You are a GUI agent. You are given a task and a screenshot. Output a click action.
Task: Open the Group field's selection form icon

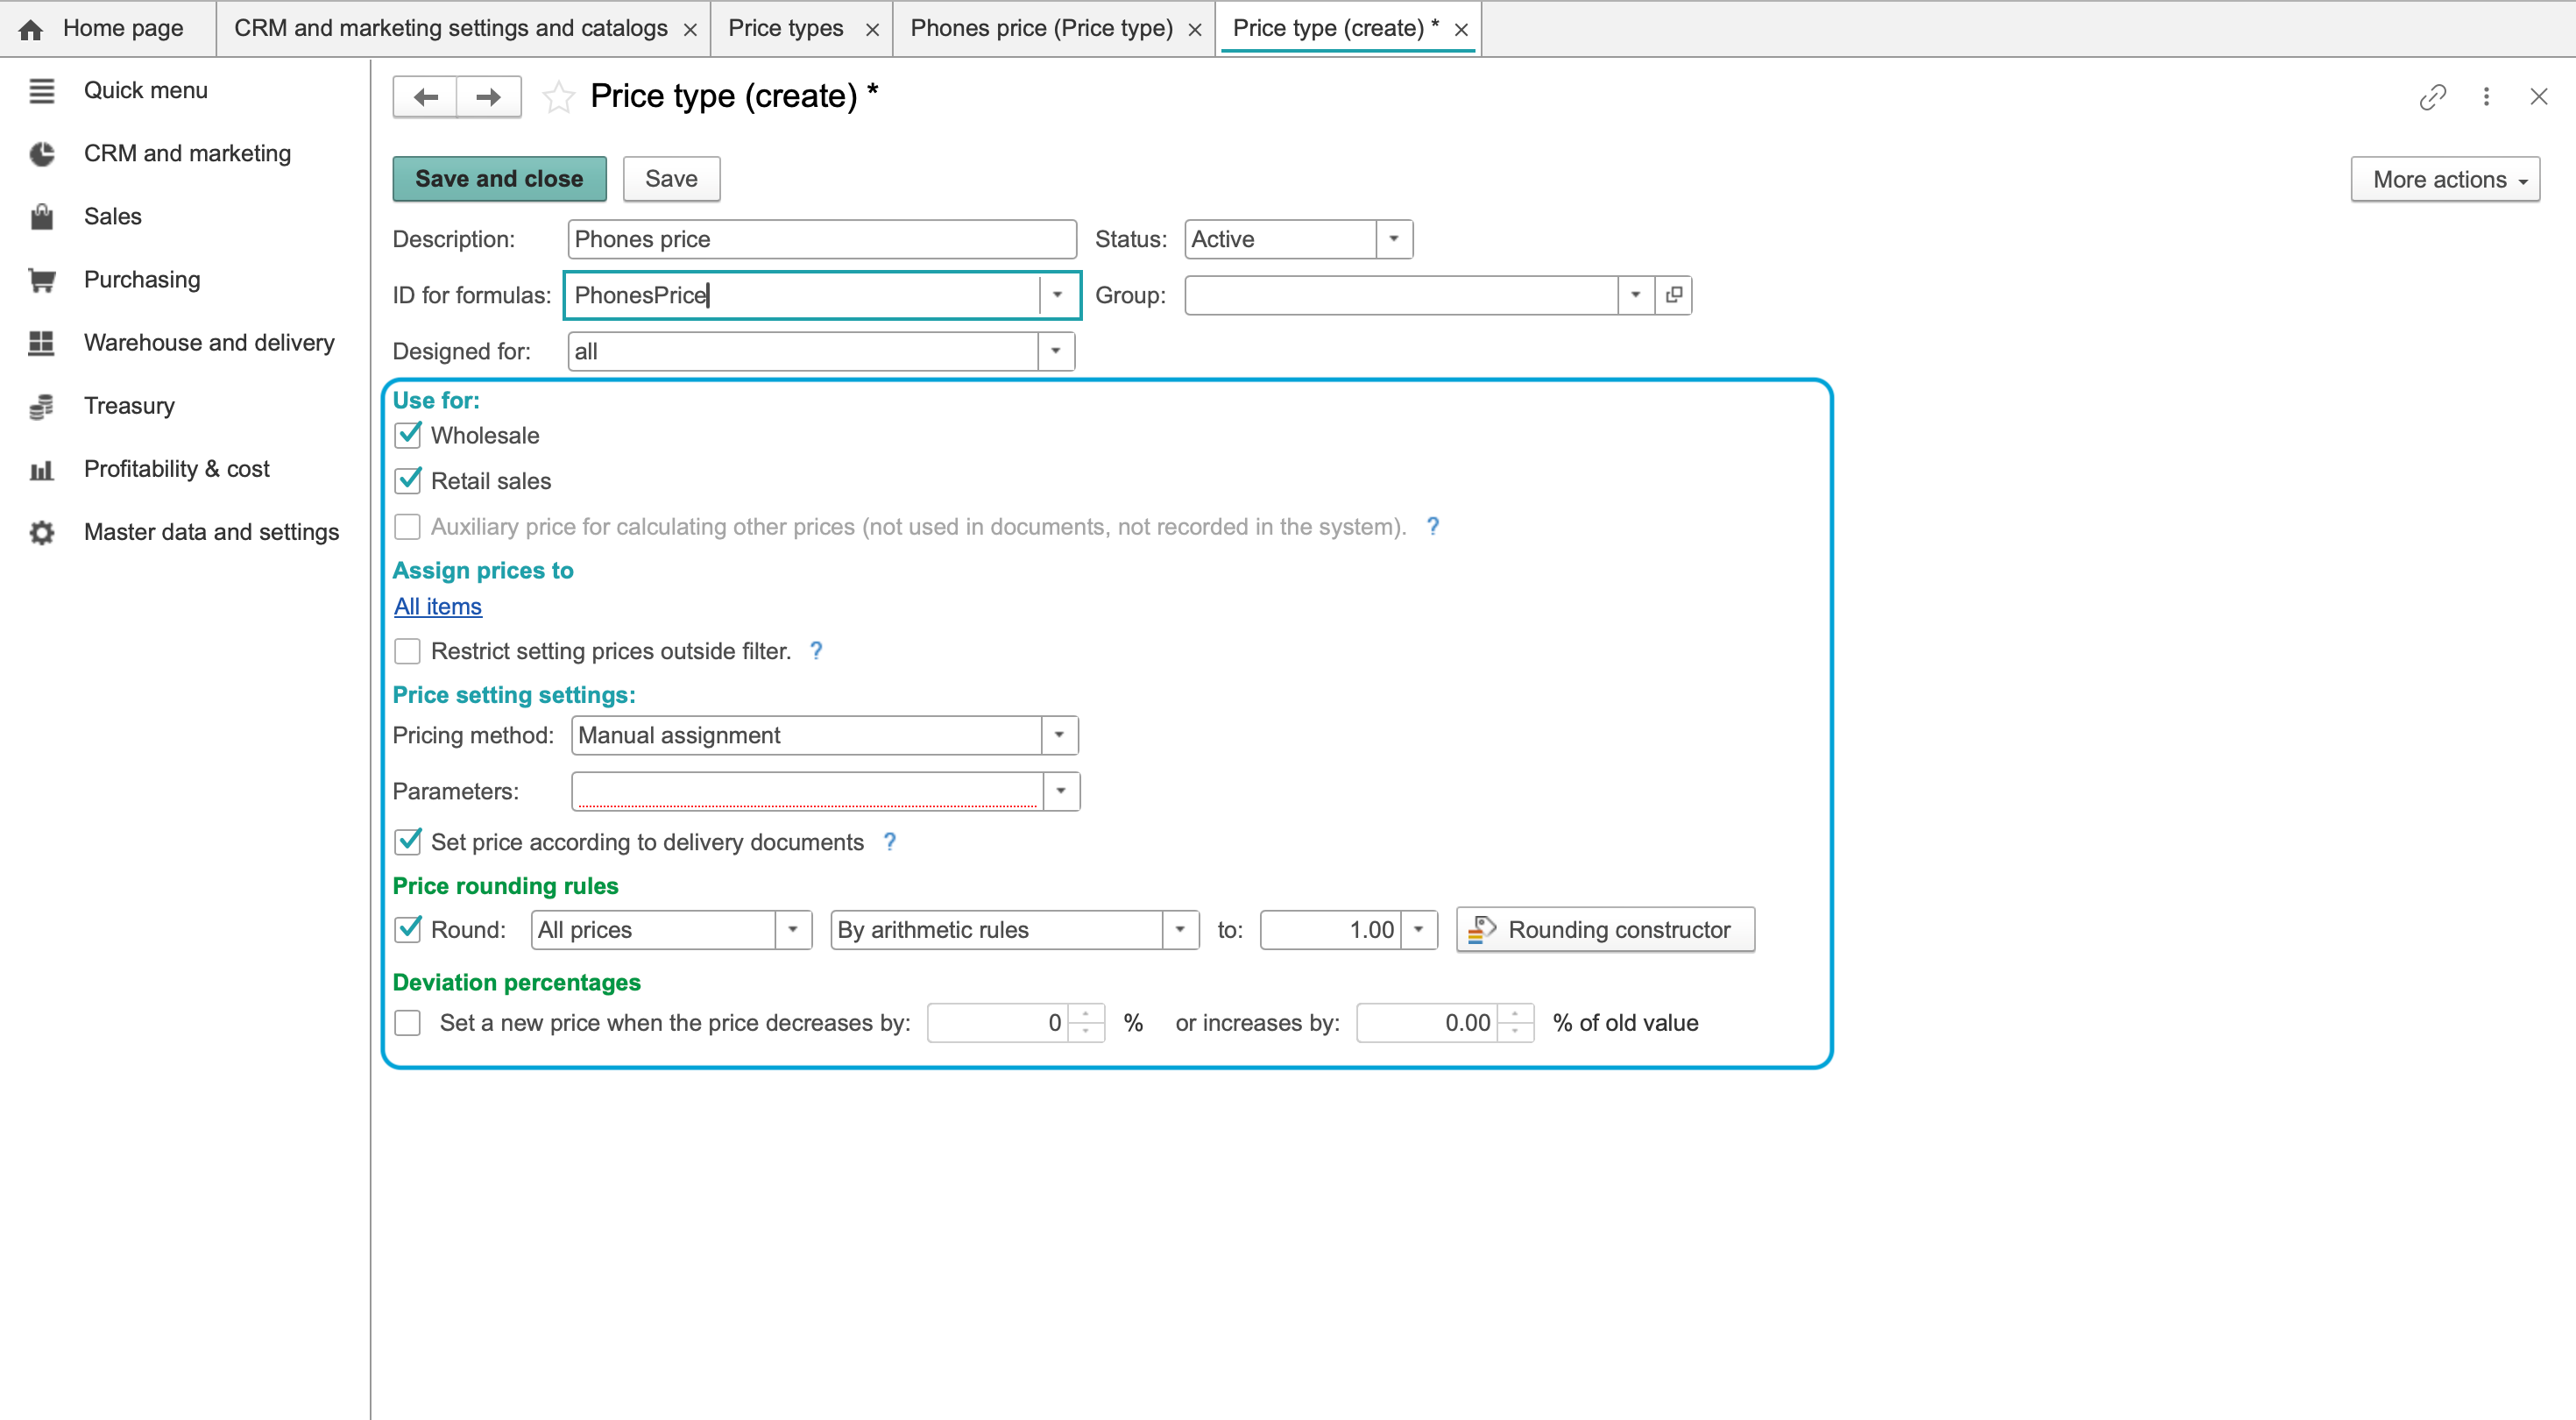tap(1673, 295)
